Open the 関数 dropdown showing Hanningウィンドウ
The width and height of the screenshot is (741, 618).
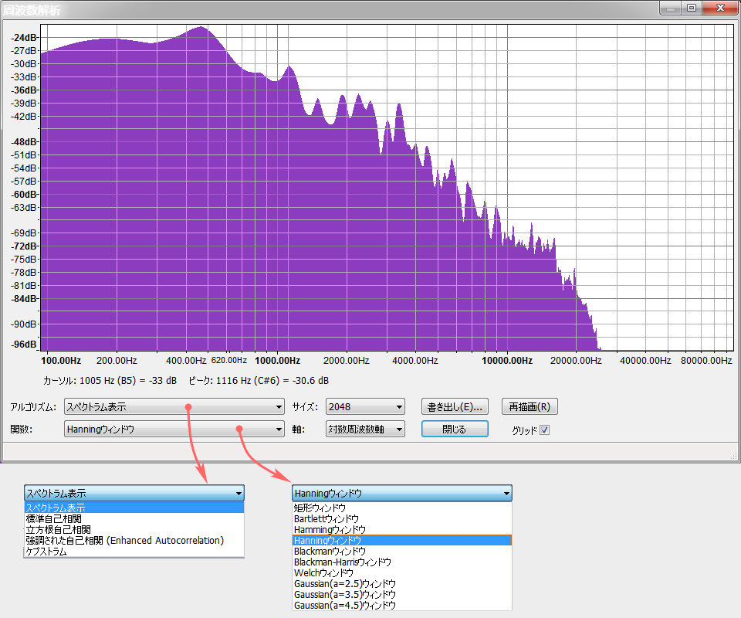coord(174,430)
